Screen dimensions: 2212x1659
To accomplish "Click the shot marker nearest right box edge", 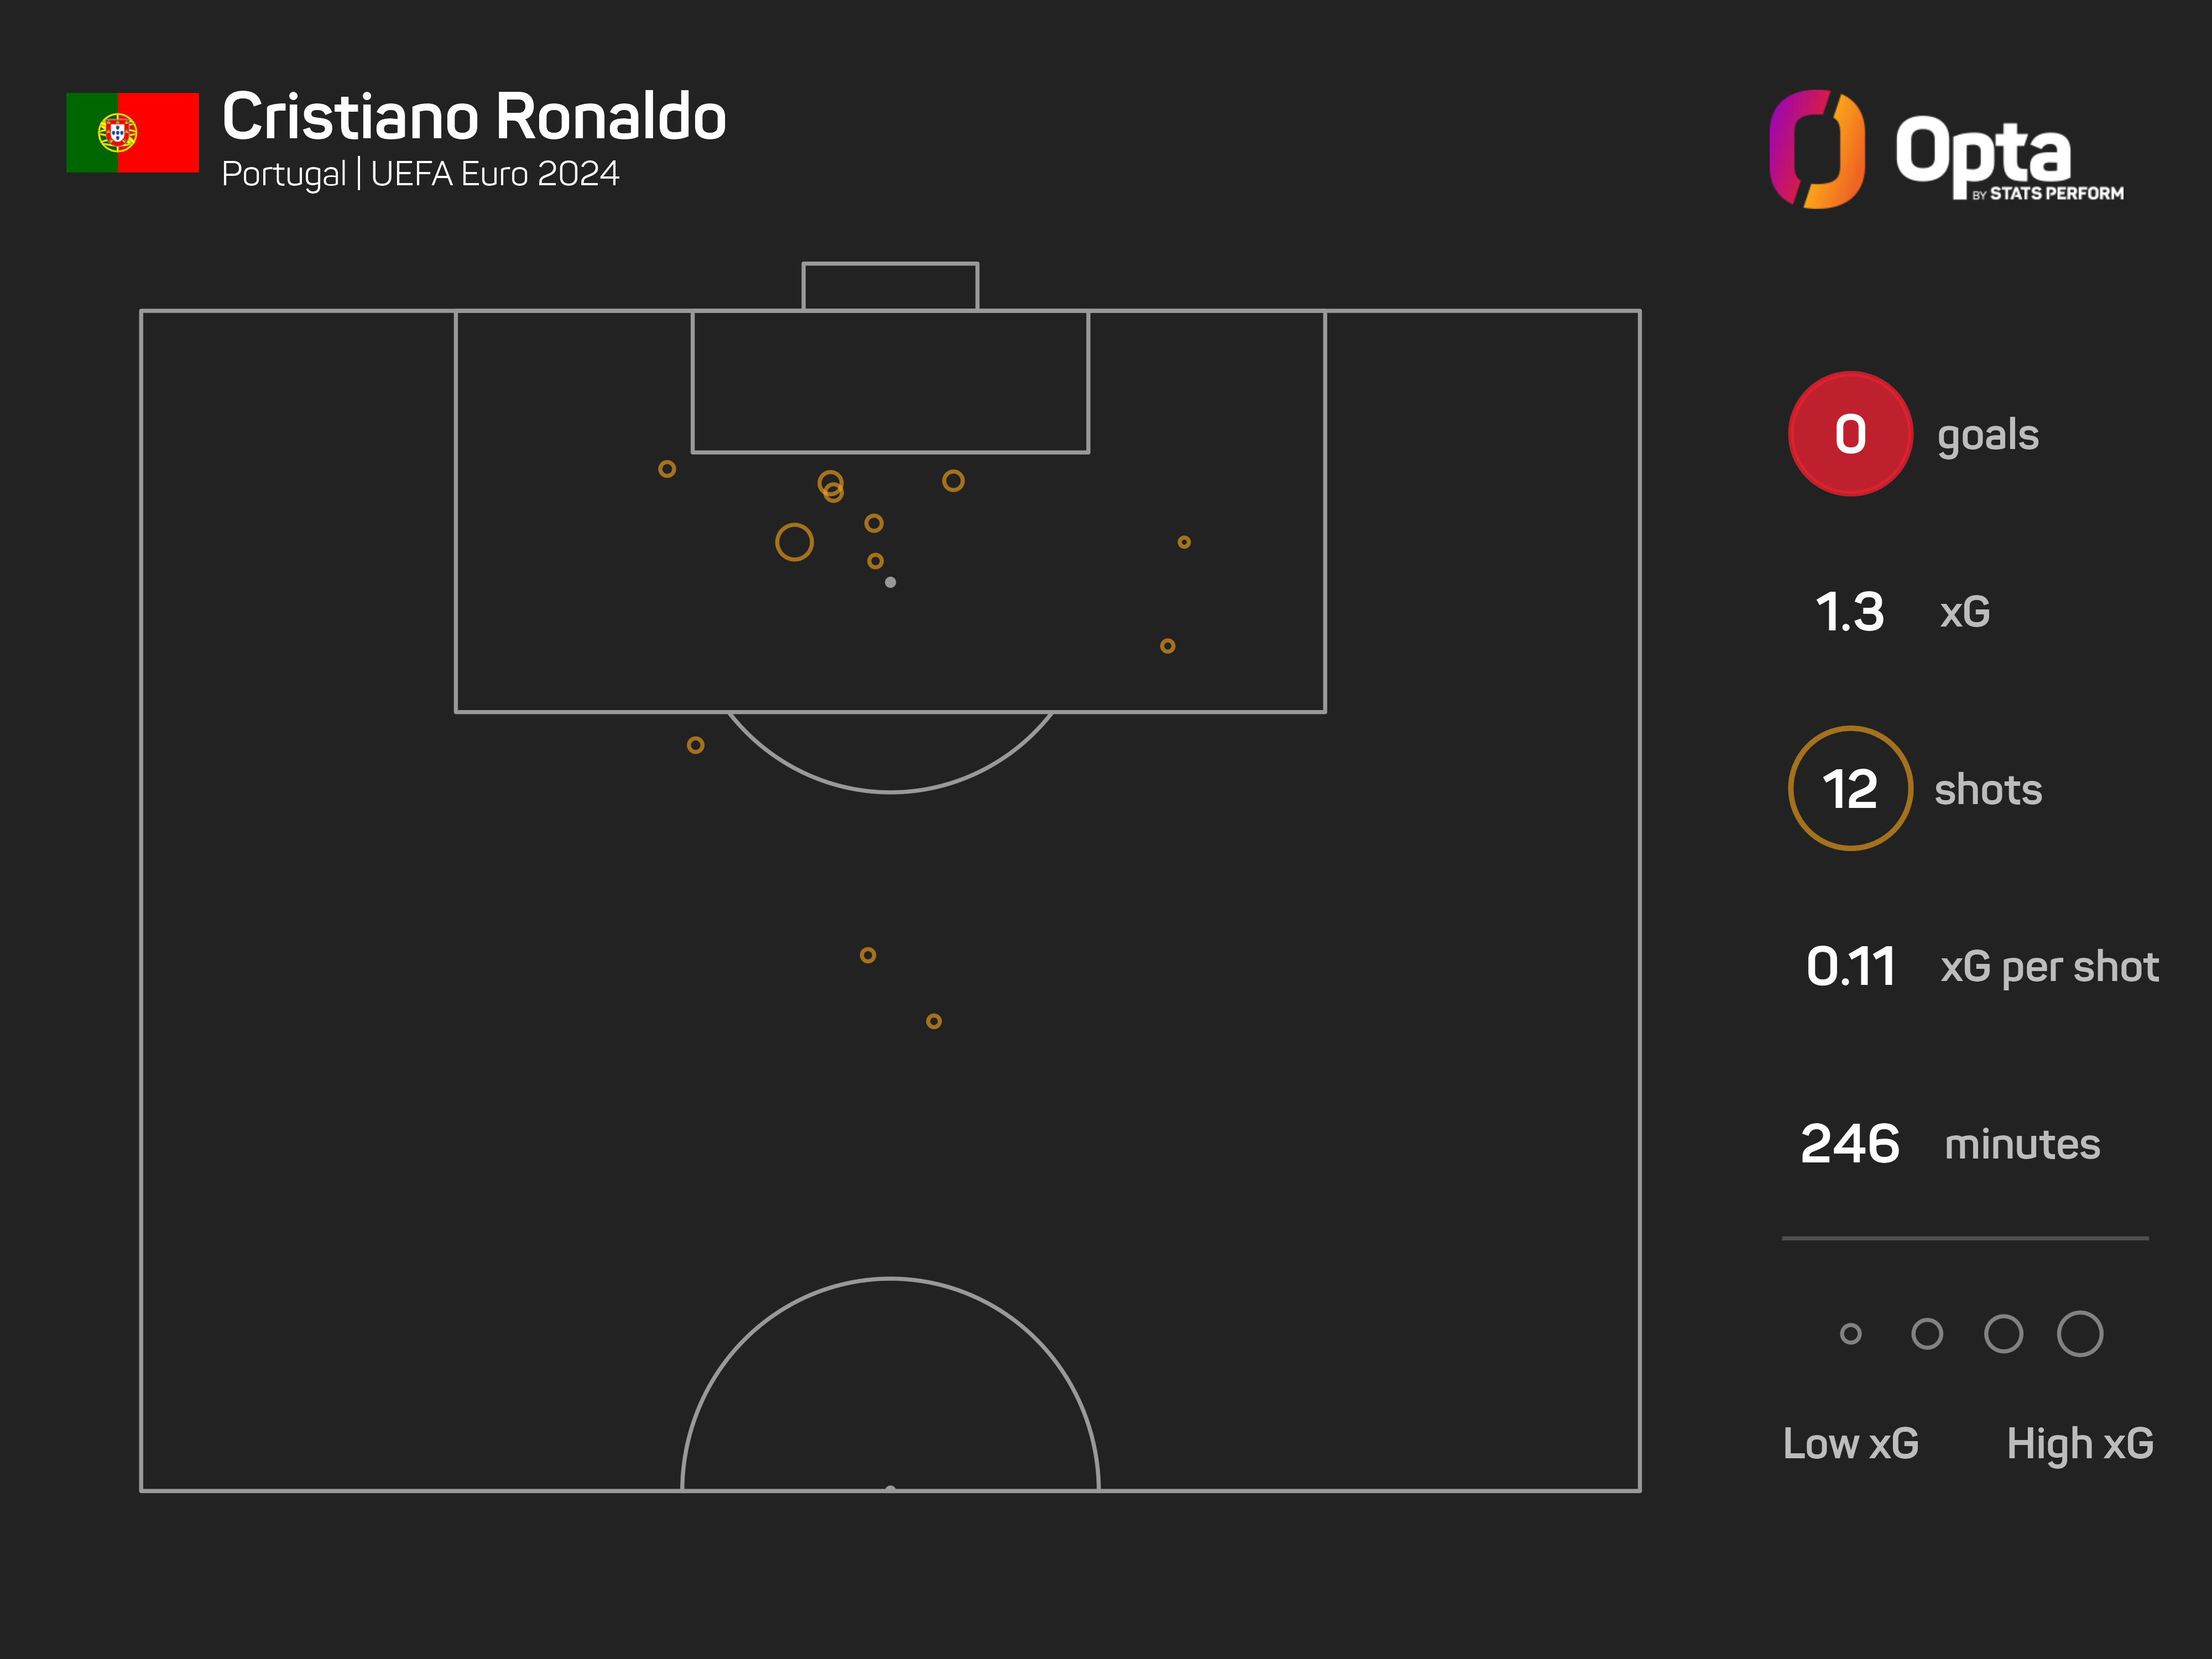I will [1184, 542].
